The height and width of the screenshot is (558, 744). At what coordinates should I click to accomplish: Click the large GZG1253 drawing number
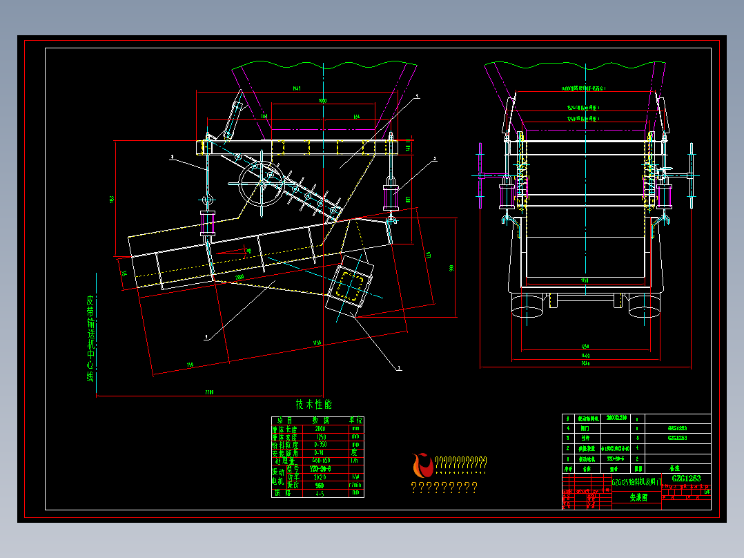pyautogui.click(x=686, y=479)
